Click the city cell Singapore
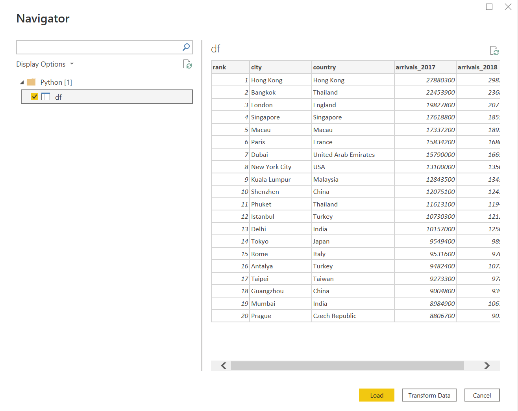518x411 pixels. point(281,117)
